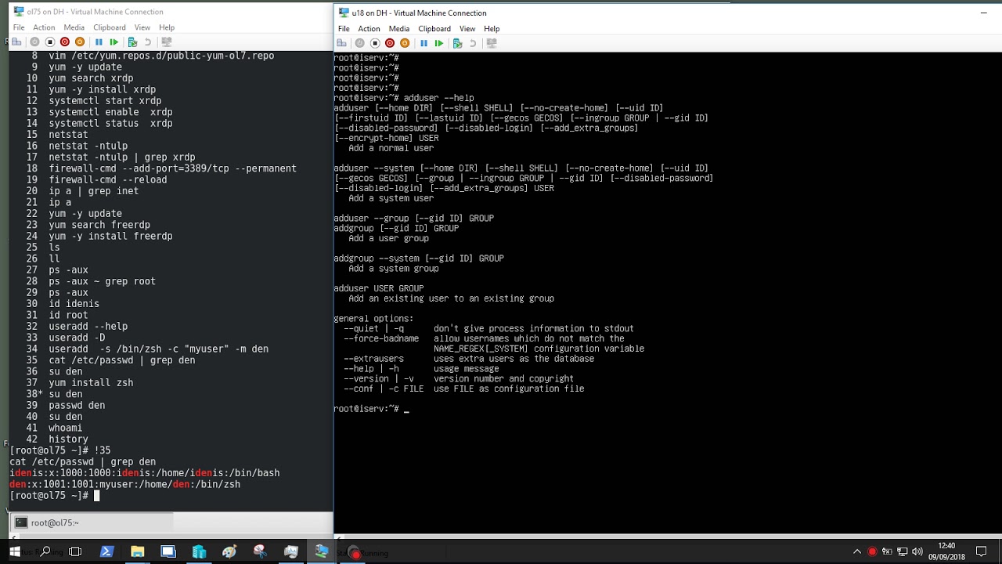
Task: Open volume control in system tray
Action: click(917, 552)
